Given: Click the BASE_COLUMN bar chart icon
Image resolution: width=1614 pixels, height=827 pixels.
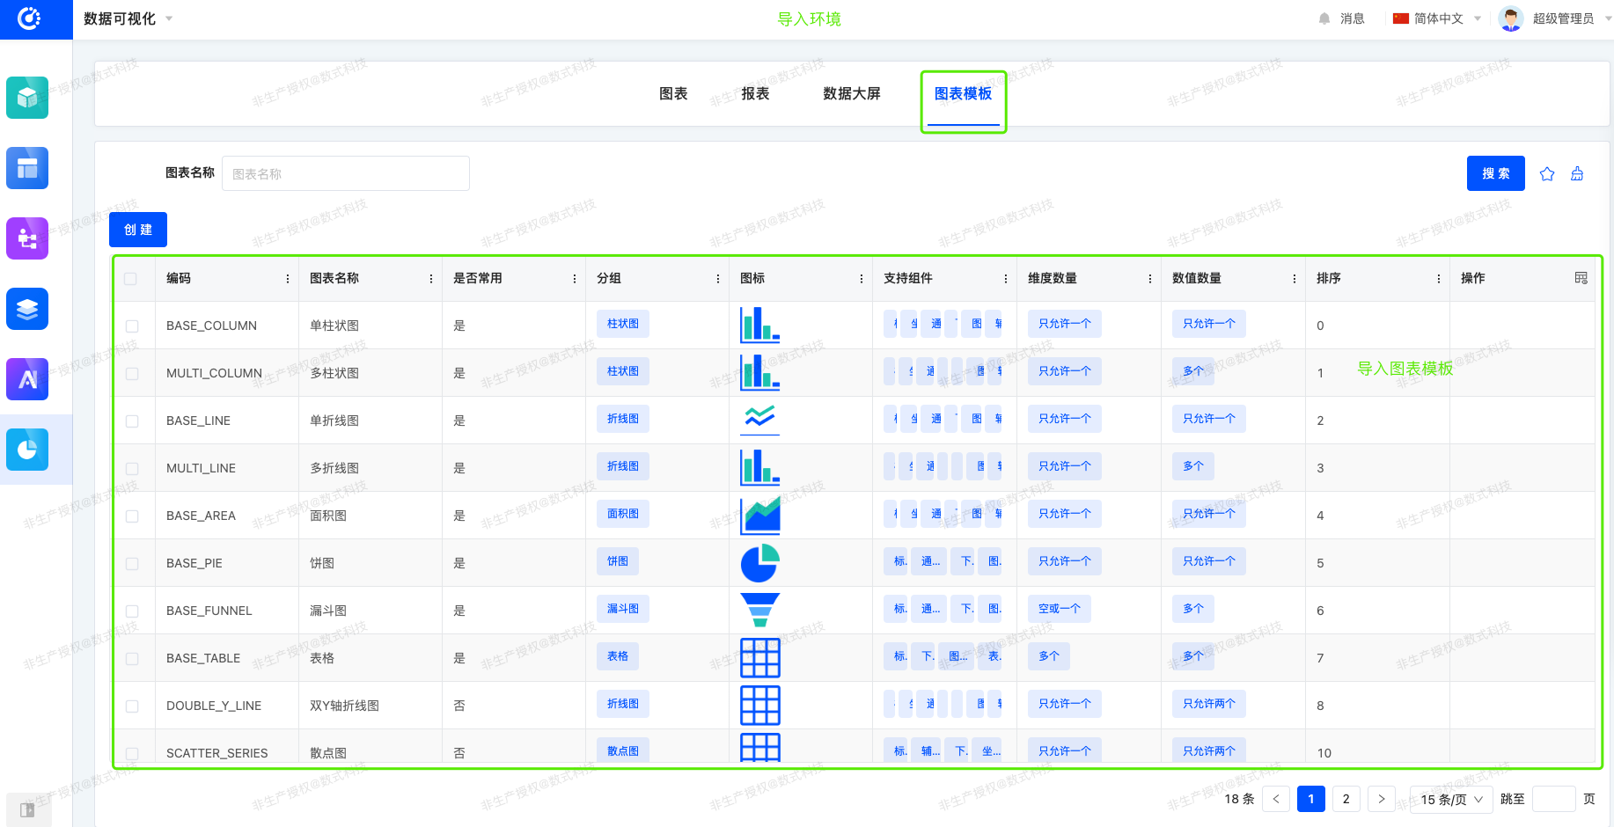Looking at the screenshot, I should 760,325.
